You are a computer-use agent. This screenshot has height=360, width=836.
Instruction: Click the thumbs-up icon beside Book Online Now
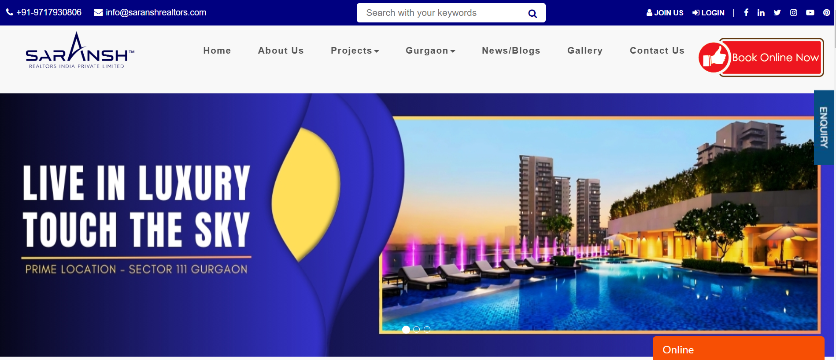coord(714,58)
